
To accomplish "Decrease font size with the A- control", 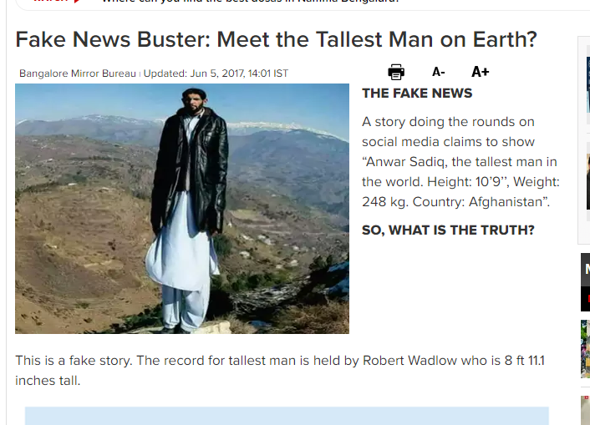I will pos(439,72).
